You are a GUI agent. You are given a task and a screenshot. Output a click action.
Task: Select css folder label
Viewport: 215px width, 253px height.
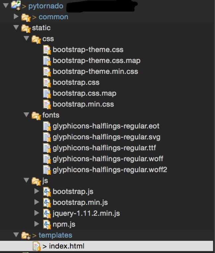[x=48, y=39]
